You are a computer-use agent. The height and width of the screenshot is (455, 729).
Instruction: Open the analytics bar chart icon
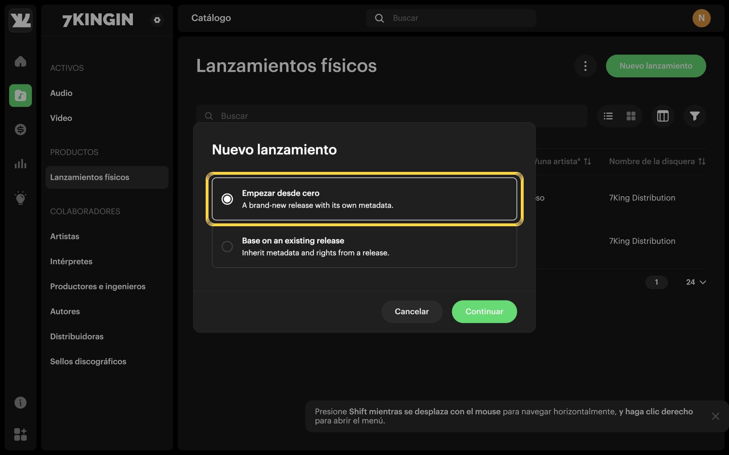pyautogui.click(x=20, y=164)
